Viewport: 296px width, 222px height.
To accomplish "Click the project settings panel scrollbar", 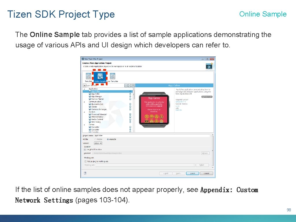I will [x=213, y=151].
